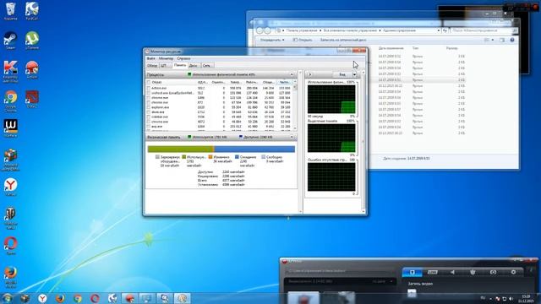
Task: Click orange Изменено legend swatch
Action: (x=210, y=157)
